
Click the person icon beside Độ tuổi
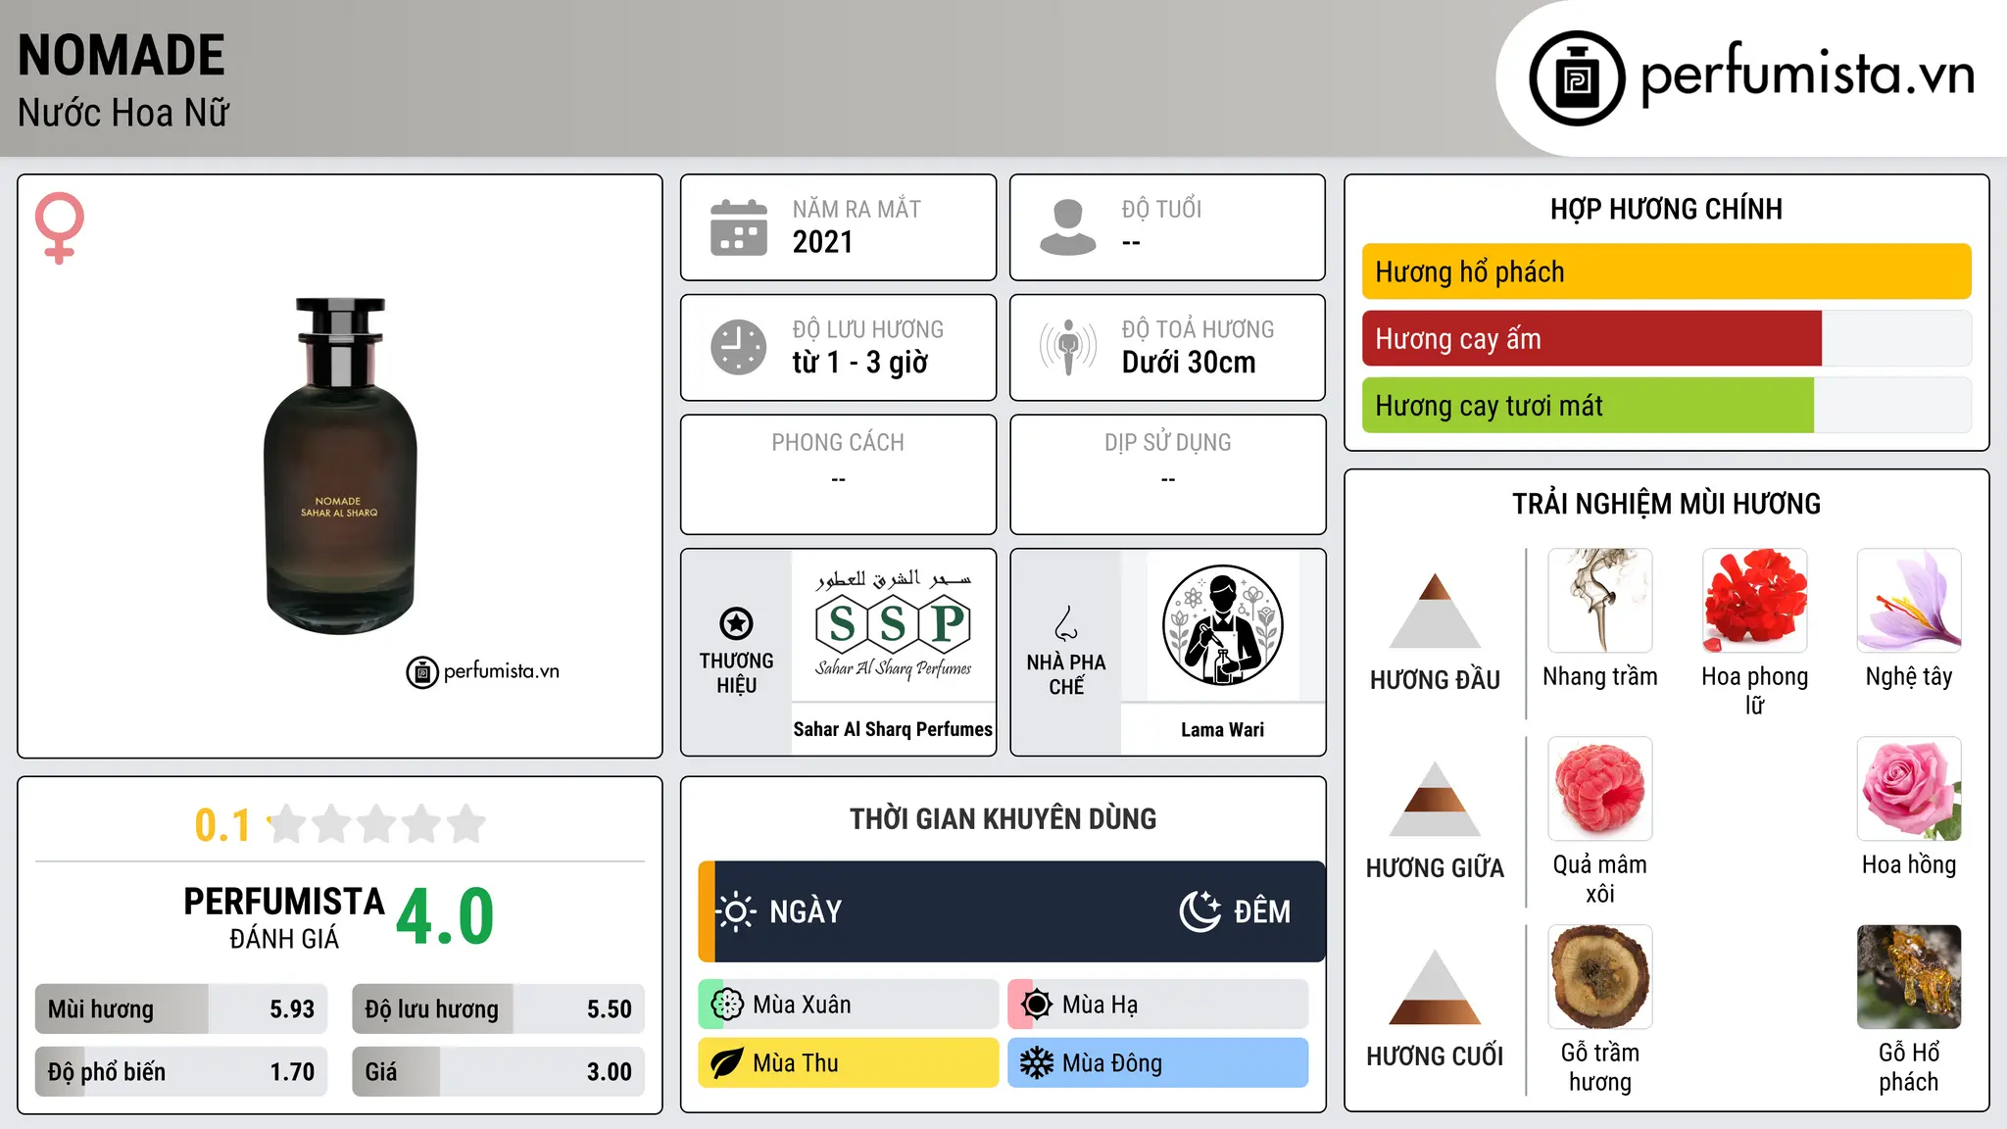[x=1068, y=227]
